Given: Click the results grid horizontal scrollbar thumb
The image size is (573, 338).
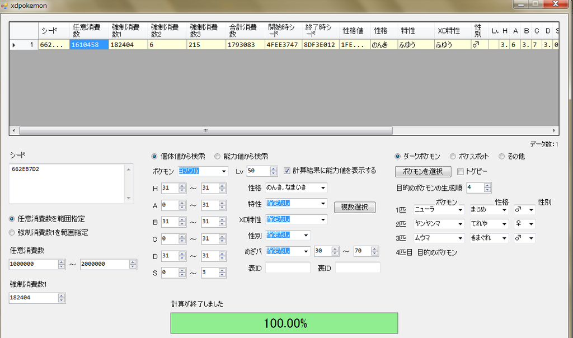Looking at the screenshot, I should click(x=206, y=130).
